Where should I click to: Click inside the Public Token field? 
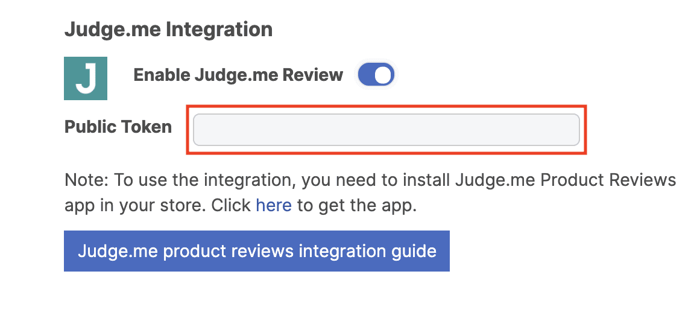click(x=386, y=130)
